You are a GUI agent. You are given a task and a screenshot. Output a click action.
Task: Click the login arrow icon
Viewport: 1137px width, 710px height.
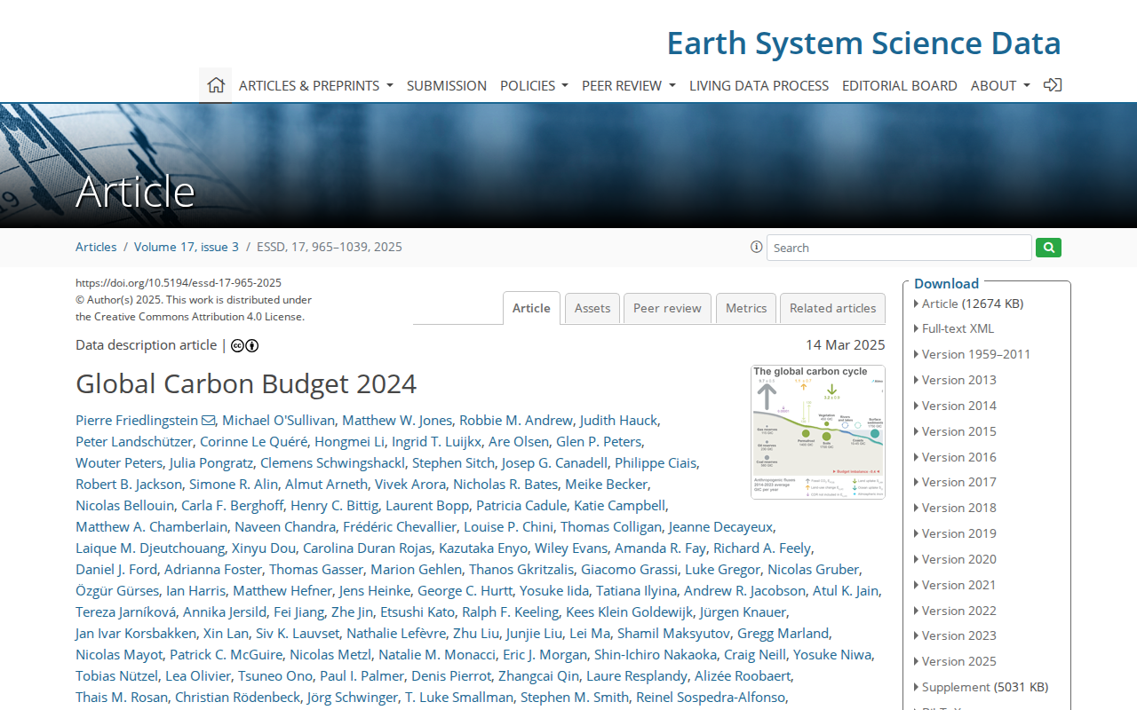[x=1053, y=85]
